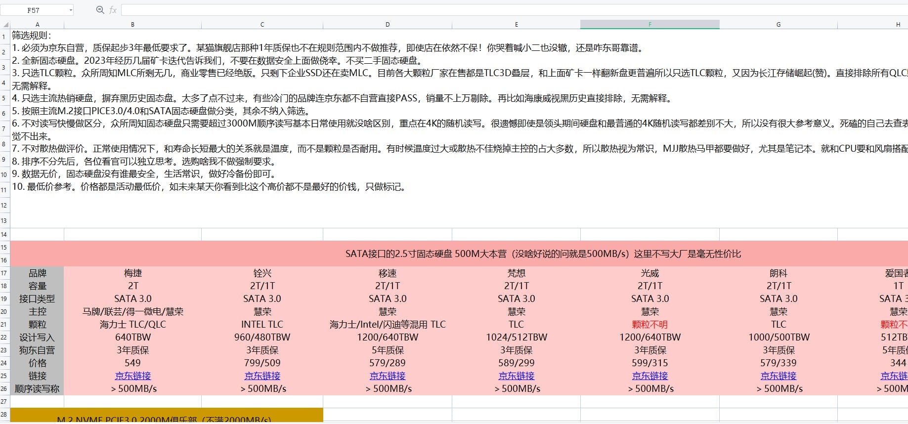The image size is (908, 424).
Task: Click the 顺序读写称 label cell
Action: tap(37, 388)
